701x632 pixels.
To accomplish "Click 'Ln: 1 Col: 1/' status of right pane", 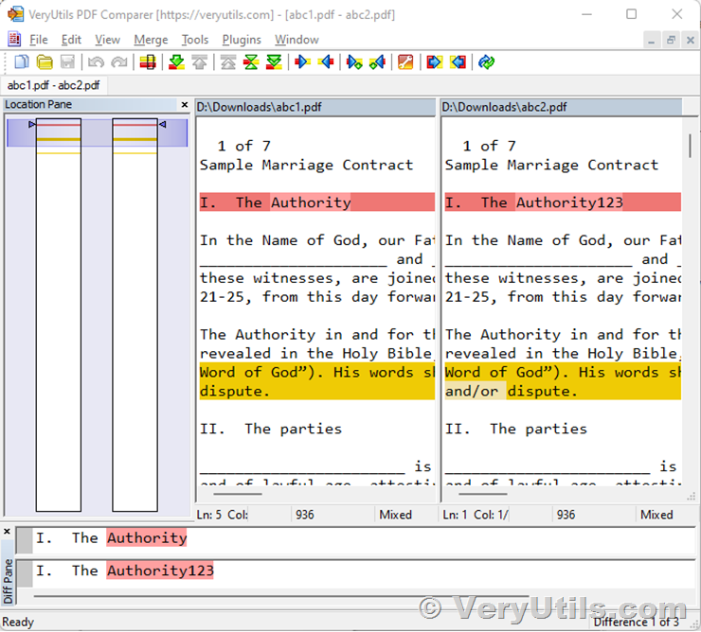I will pos(476,515).
